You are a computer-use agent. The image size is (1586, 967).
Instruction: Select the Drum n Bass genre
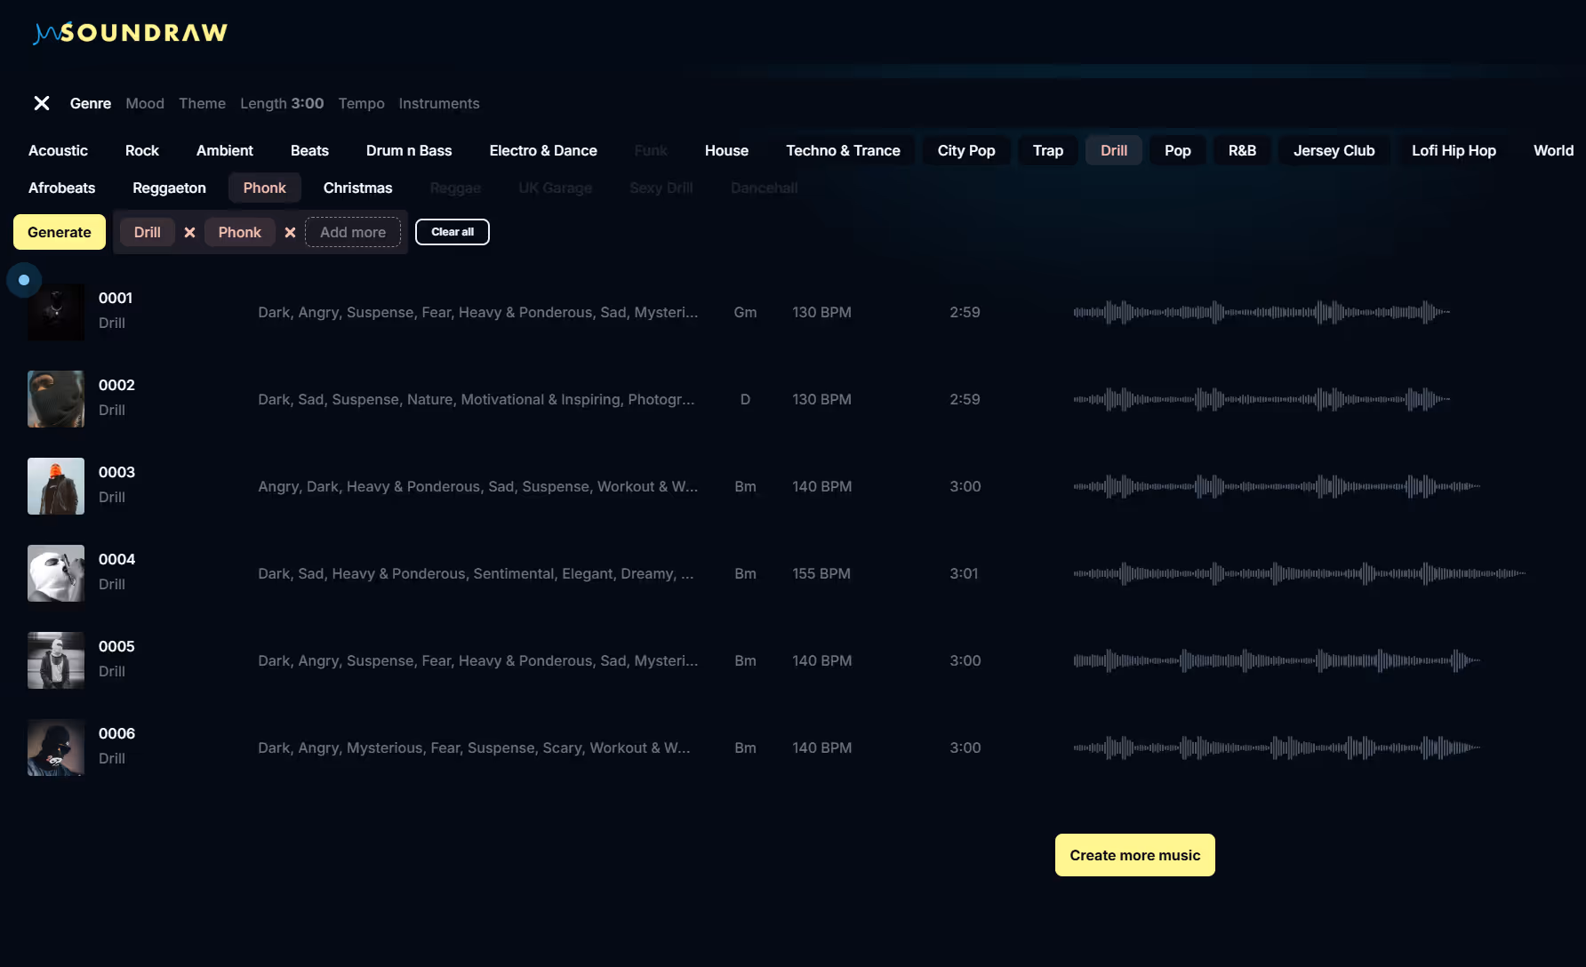(409, 150)
